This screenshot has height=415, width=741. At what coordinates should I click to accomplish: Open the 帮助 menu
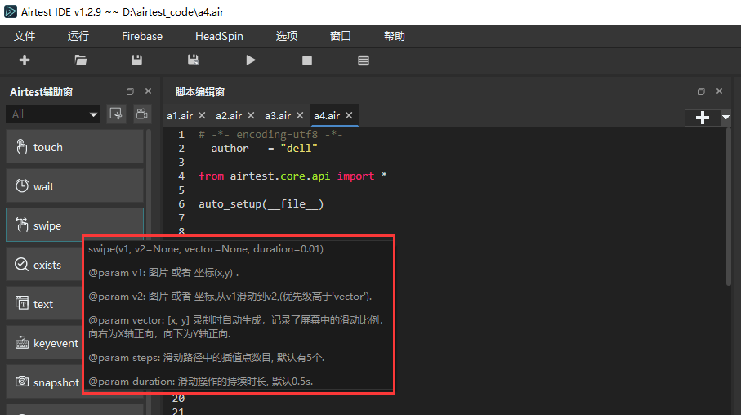point(394,37)
